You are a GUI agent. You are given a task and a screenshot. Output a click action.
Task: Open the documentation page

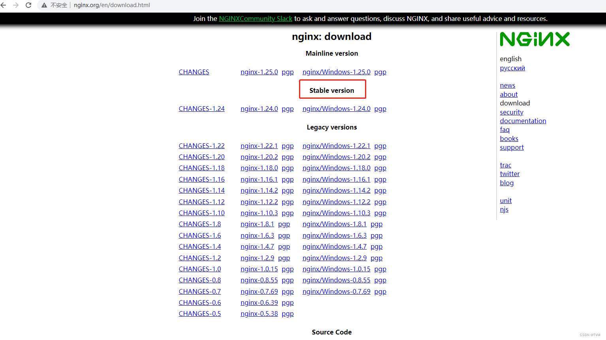(x=523, y=121)
